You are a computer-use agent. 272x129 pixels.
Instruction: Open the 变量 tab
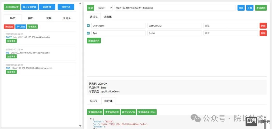point(49,18)
